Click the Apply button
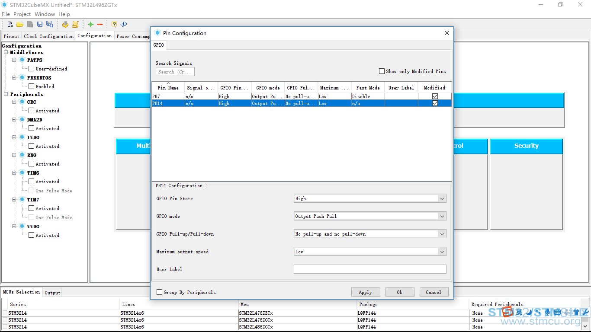591x332 pixels. (x=366, y=292)
